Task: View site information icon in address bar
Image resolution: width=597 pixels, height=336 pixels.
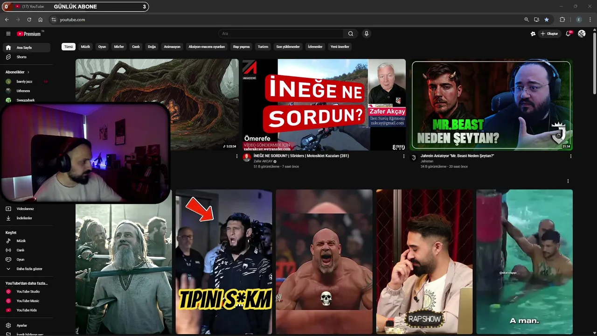Action: (54, 20)
